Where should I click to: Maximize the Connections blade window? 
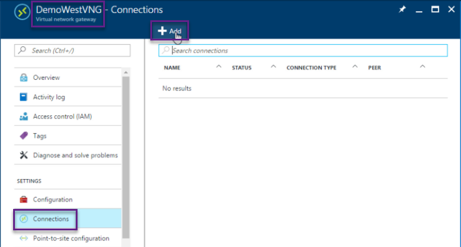[435, 10]
